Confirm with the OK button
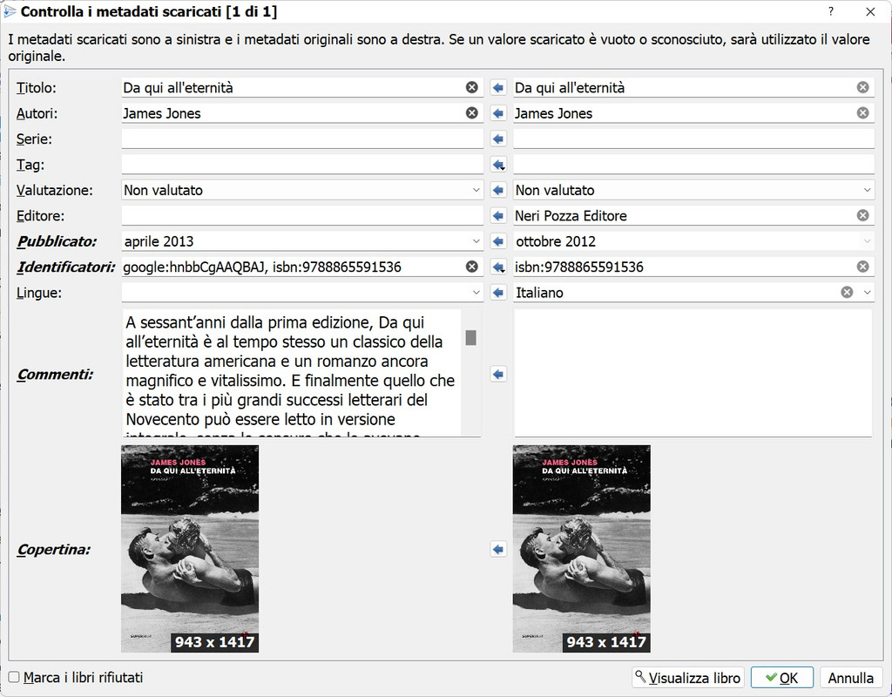The height and width of the screenshot is (697, 892). click(x=782, y=678)
